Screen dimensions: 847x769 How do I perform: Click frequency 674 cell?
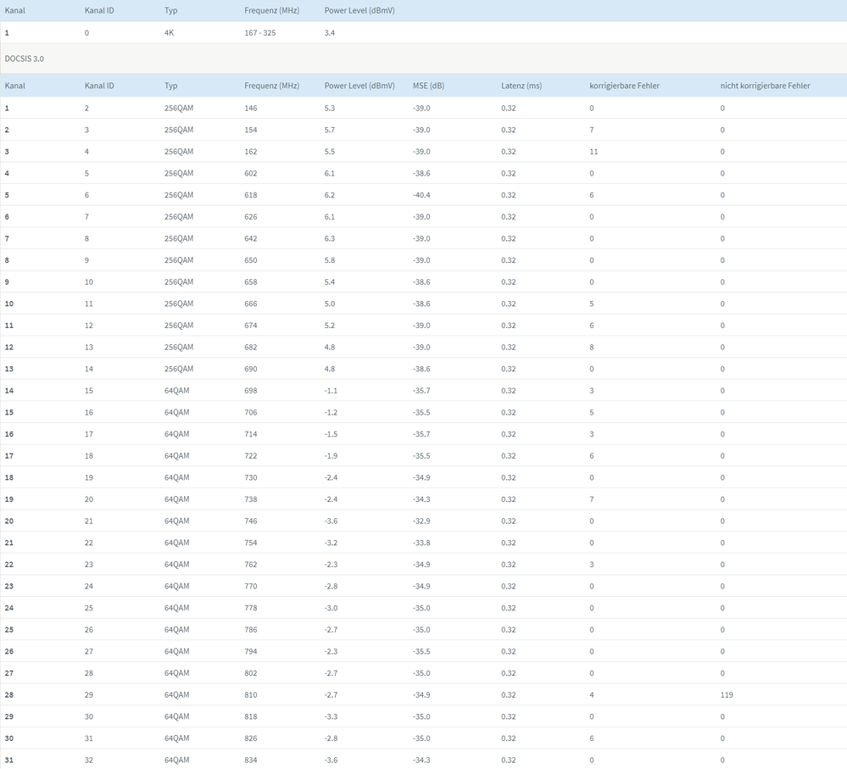[x=251, y=326]
